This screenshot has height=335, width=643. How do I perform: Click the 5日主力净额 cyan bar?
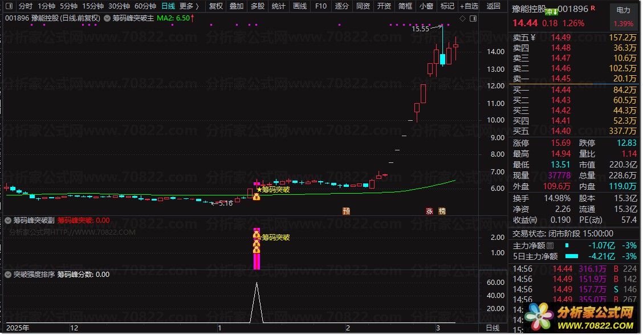[x=572, y=256]
